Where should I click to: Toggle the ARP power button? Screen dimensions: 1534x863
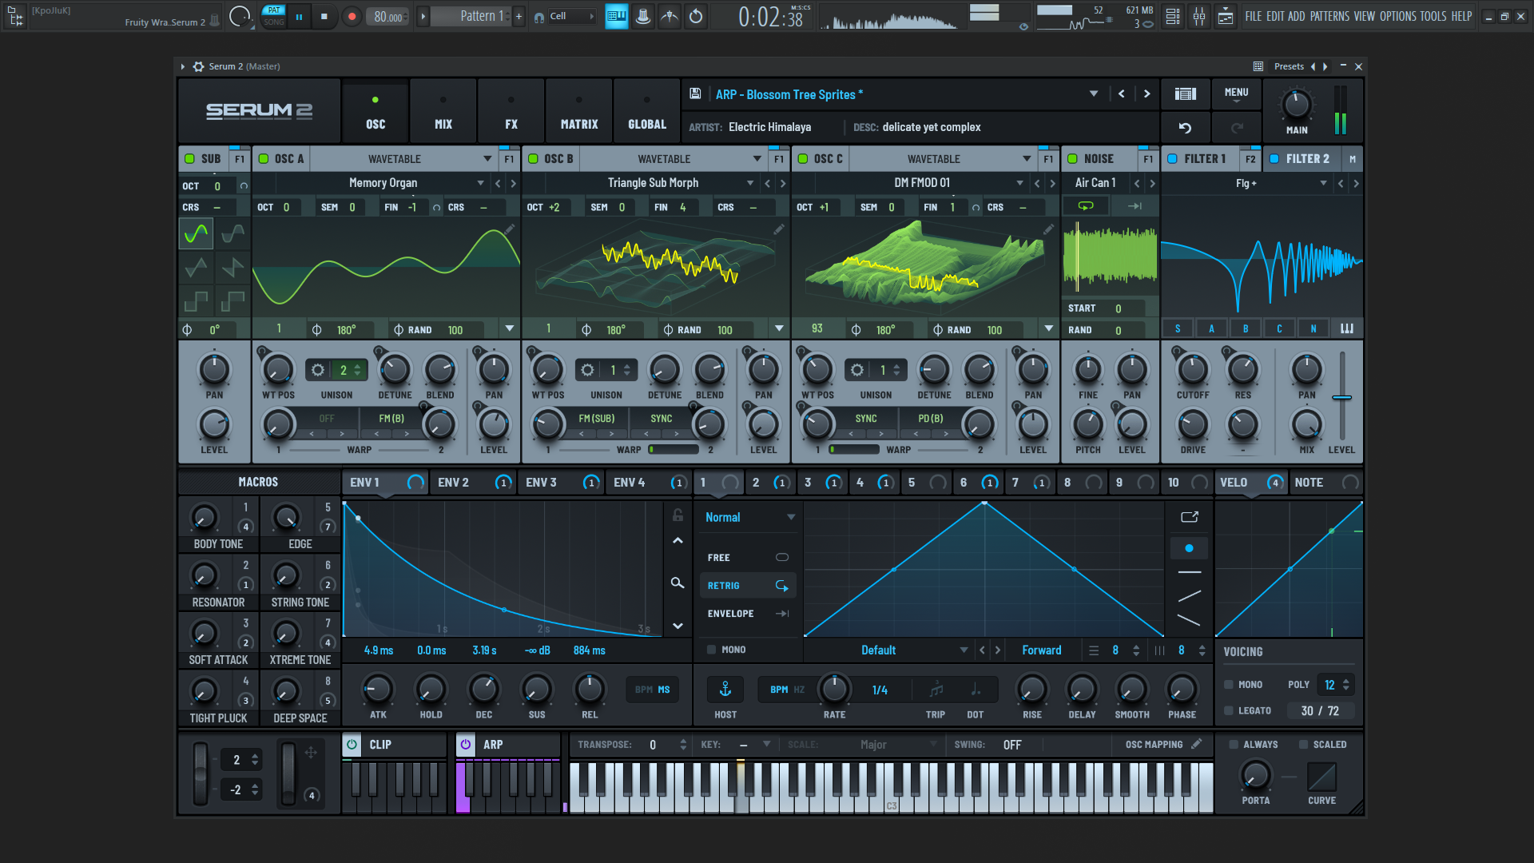[465, 744]
